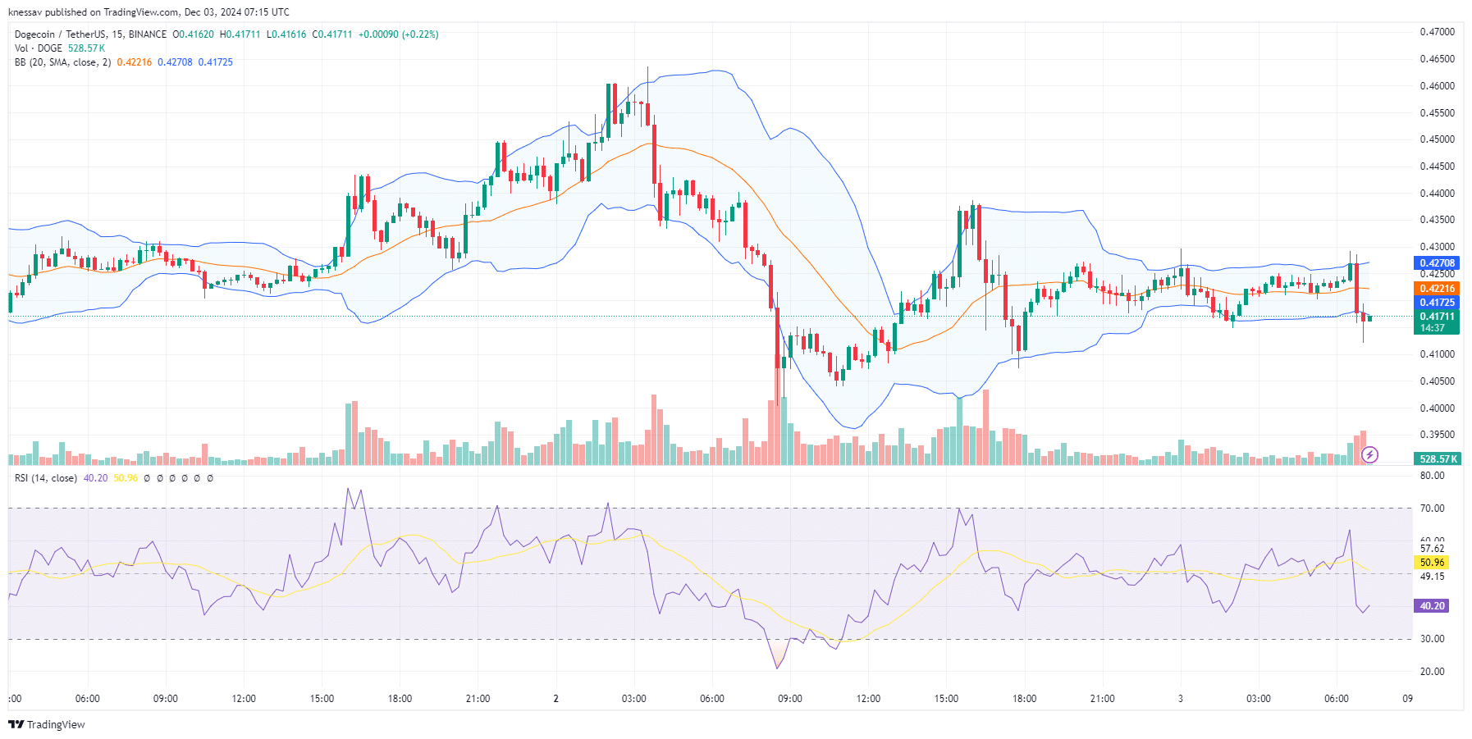Click the purple 40.20 tag on RSI axis
1472x739 pixels.
point(1432,606)
